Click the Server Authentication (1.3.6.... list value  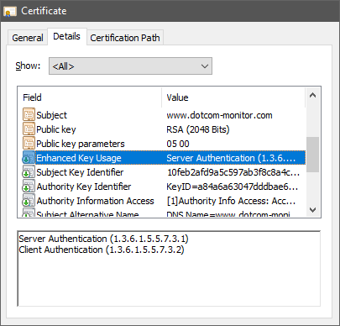point(231,158)
